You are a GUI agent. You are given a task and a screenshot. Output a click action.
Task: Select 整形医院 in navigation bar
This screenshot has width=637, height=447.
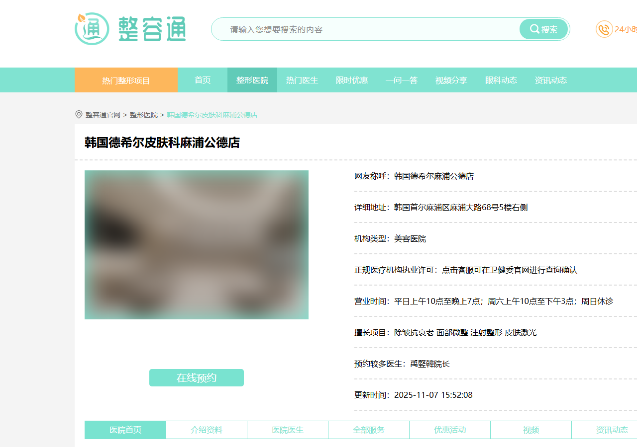(252, 80)
